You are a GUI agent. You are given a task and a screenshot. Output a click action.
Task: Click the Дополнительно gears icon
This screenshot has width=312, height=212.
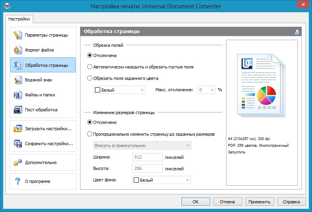18,162
